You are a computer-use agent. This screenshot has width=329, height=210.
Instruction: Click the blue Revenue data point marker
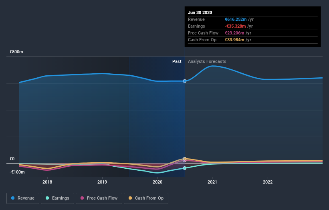point(185,81)
